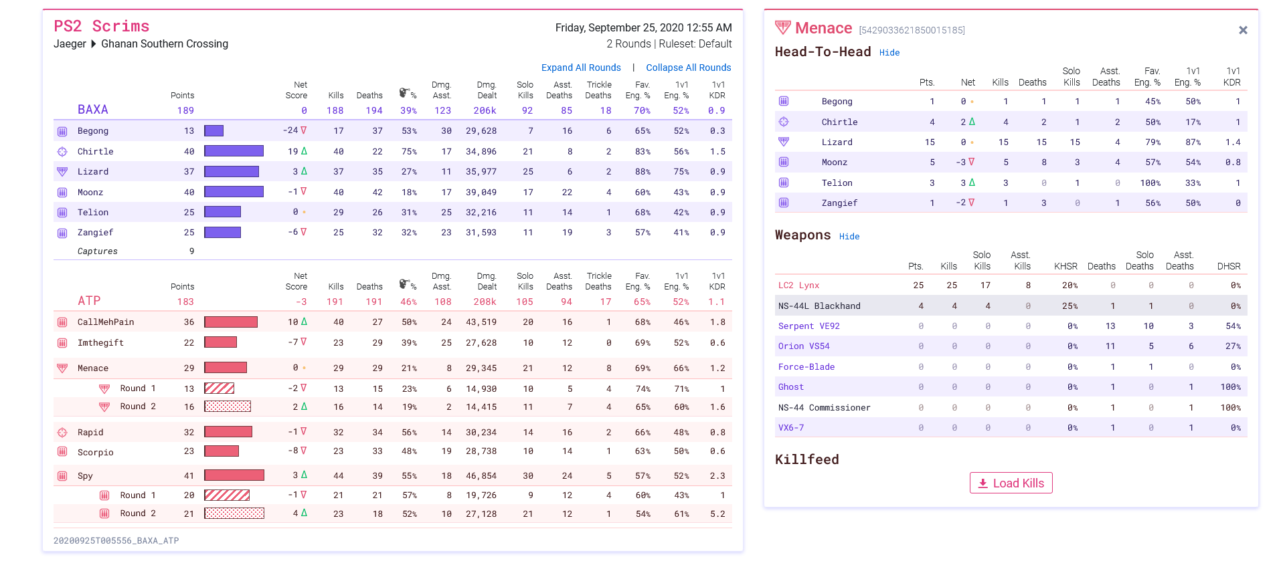Expand Begong's rounds in BAXA table

(393, 131)
